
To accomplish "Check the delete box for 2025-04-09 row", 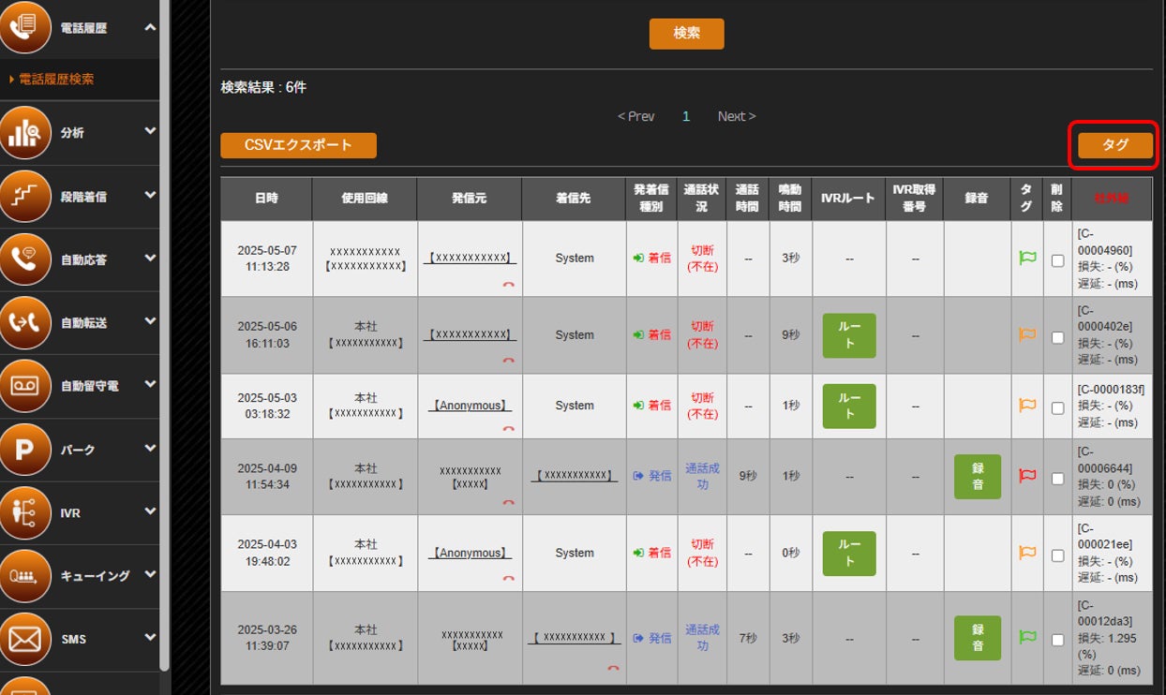I will pyautogui.click(x=1057, y=479).
